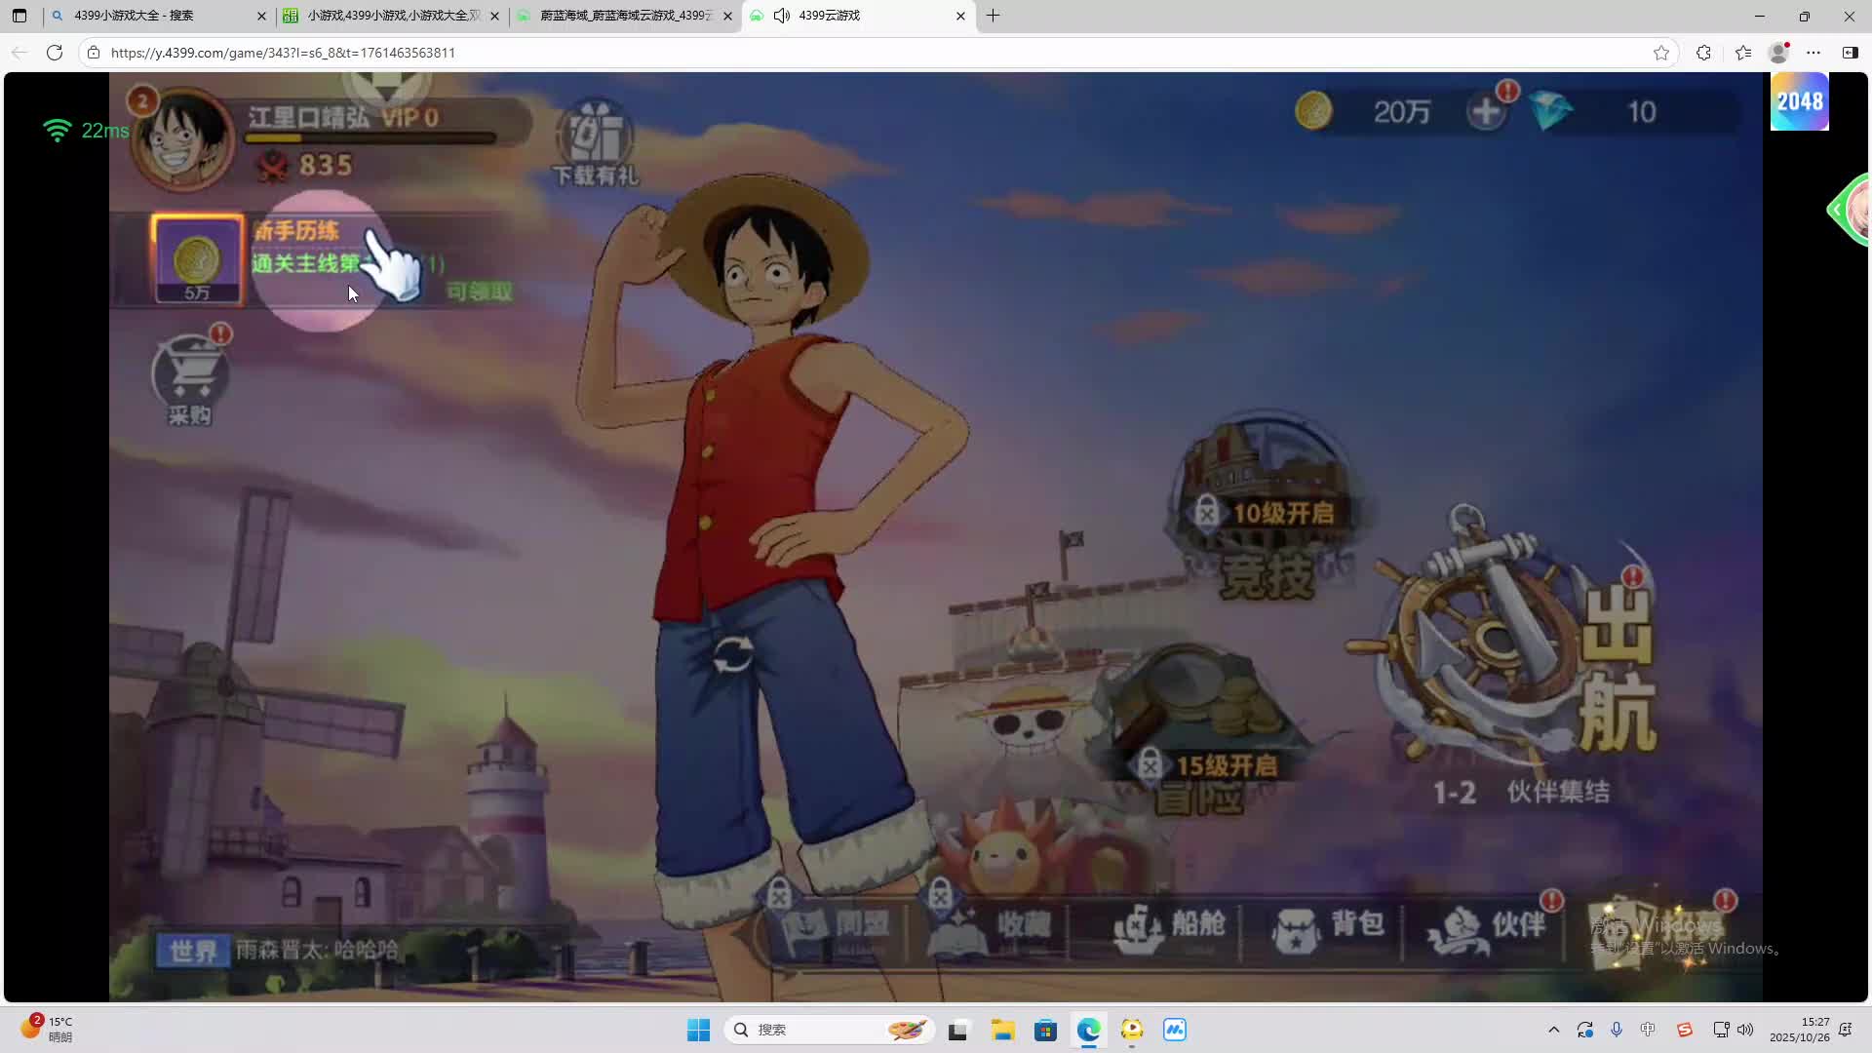Open the 伙伴 partners menu
Image resolution: width=1872 pixels, height=1053 pixels.
click(1486, 925)
